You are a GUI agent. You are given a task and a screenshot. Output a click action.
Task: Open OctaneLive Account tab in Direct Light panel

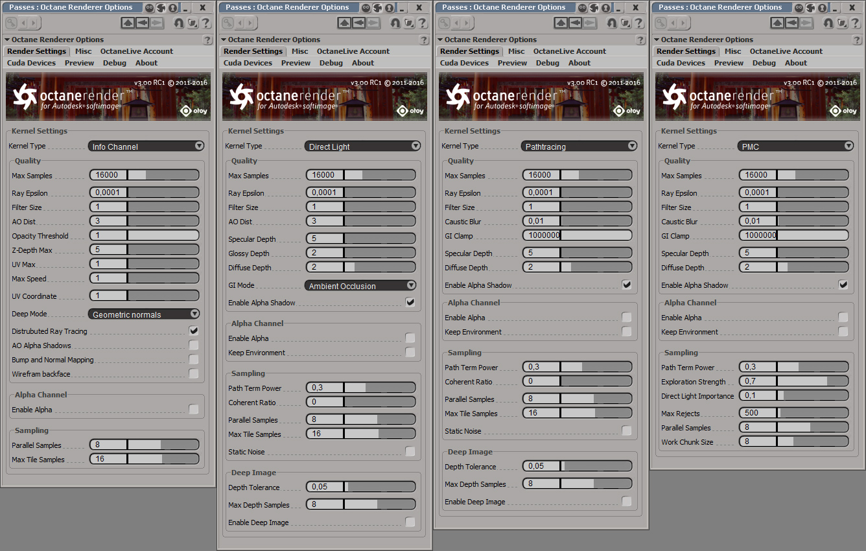353,51
